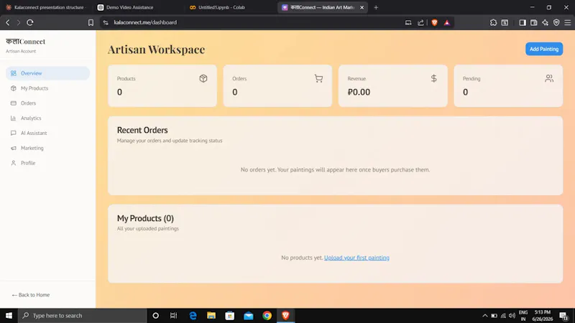
Task: Open Microsoft Store from taskbar
Action: (x=230, y=315)
